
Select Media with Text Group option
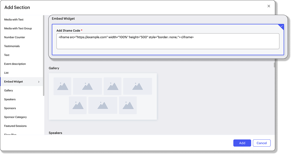point(18,28)
